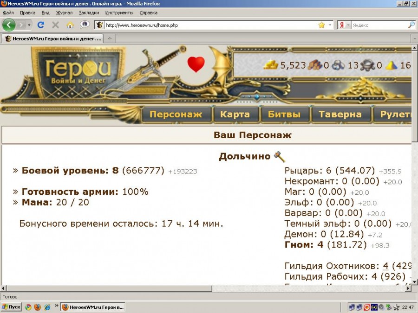Open the Пуск Start menu
This screenshot has width=418, height=313.
point(11,307)
